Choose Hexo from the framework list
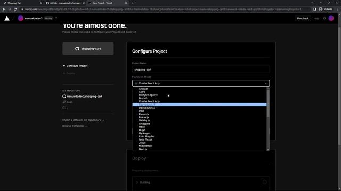The height and width of the screenshot is (191, 341). 199,127
